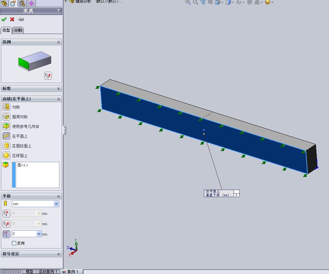
Task: Switch to 运动算例 1 tab
Action: pyautogui.click(x=48, y=272)
